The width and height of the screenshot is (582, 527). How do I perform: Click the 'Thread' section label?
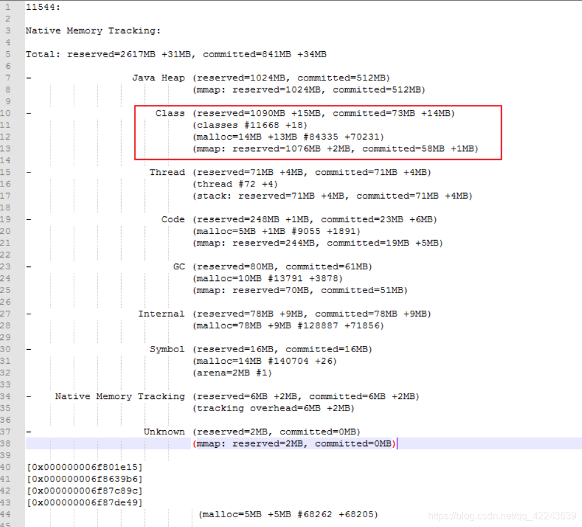click(x=167, y=172)
